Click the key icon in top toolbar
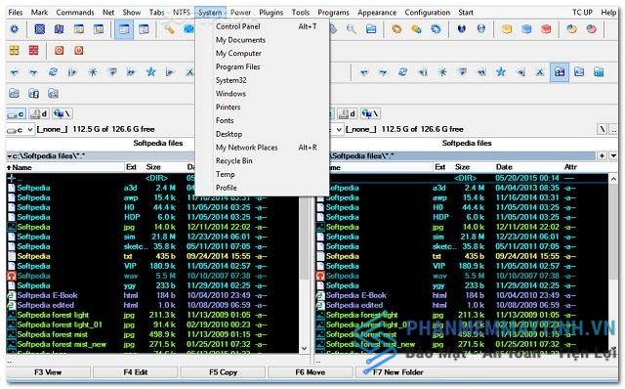 click(169, 29)
